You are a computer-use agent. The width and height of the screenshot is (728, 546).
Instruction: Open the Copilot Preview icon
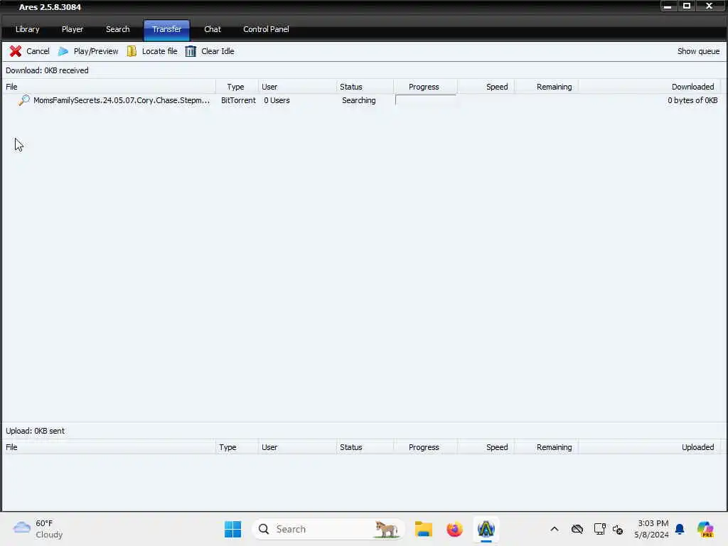(x=705, y=529)
